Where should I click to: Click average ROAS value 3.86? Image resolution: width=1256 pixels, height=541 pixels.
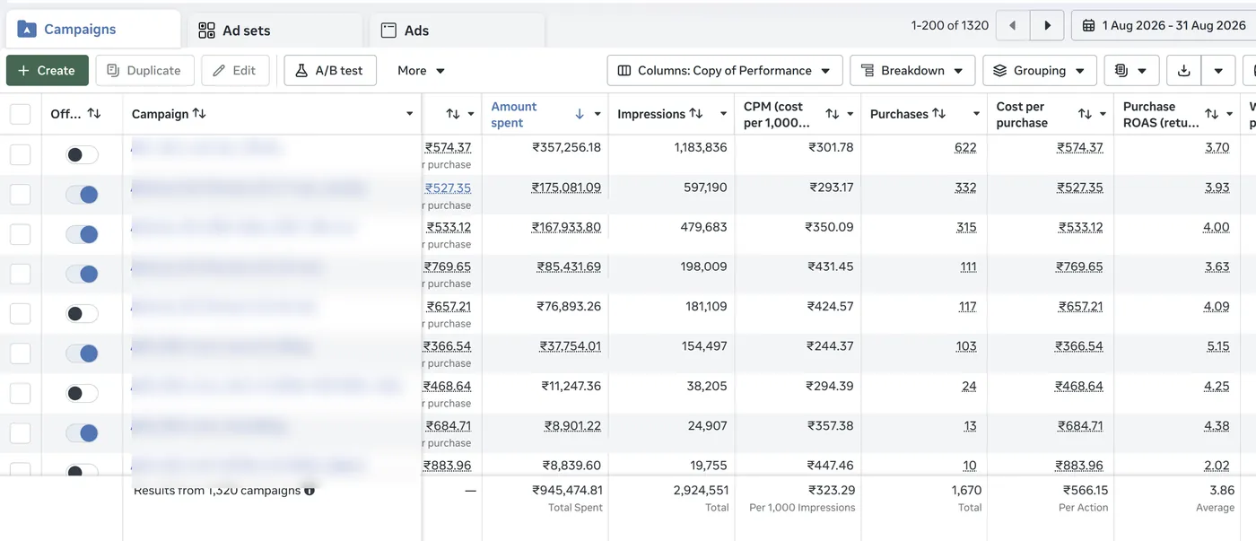coord(1222,491)
